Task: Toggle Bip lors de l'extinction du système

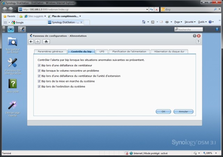Action: coord(39,86)
